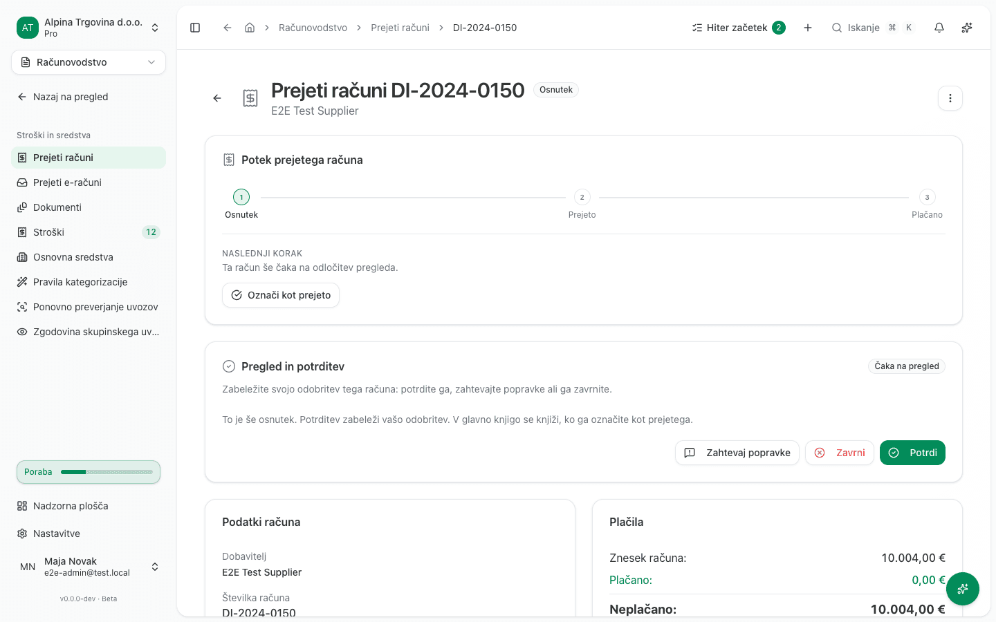
Task: Click Označi kot prejeto button
Action: (281, 295)
